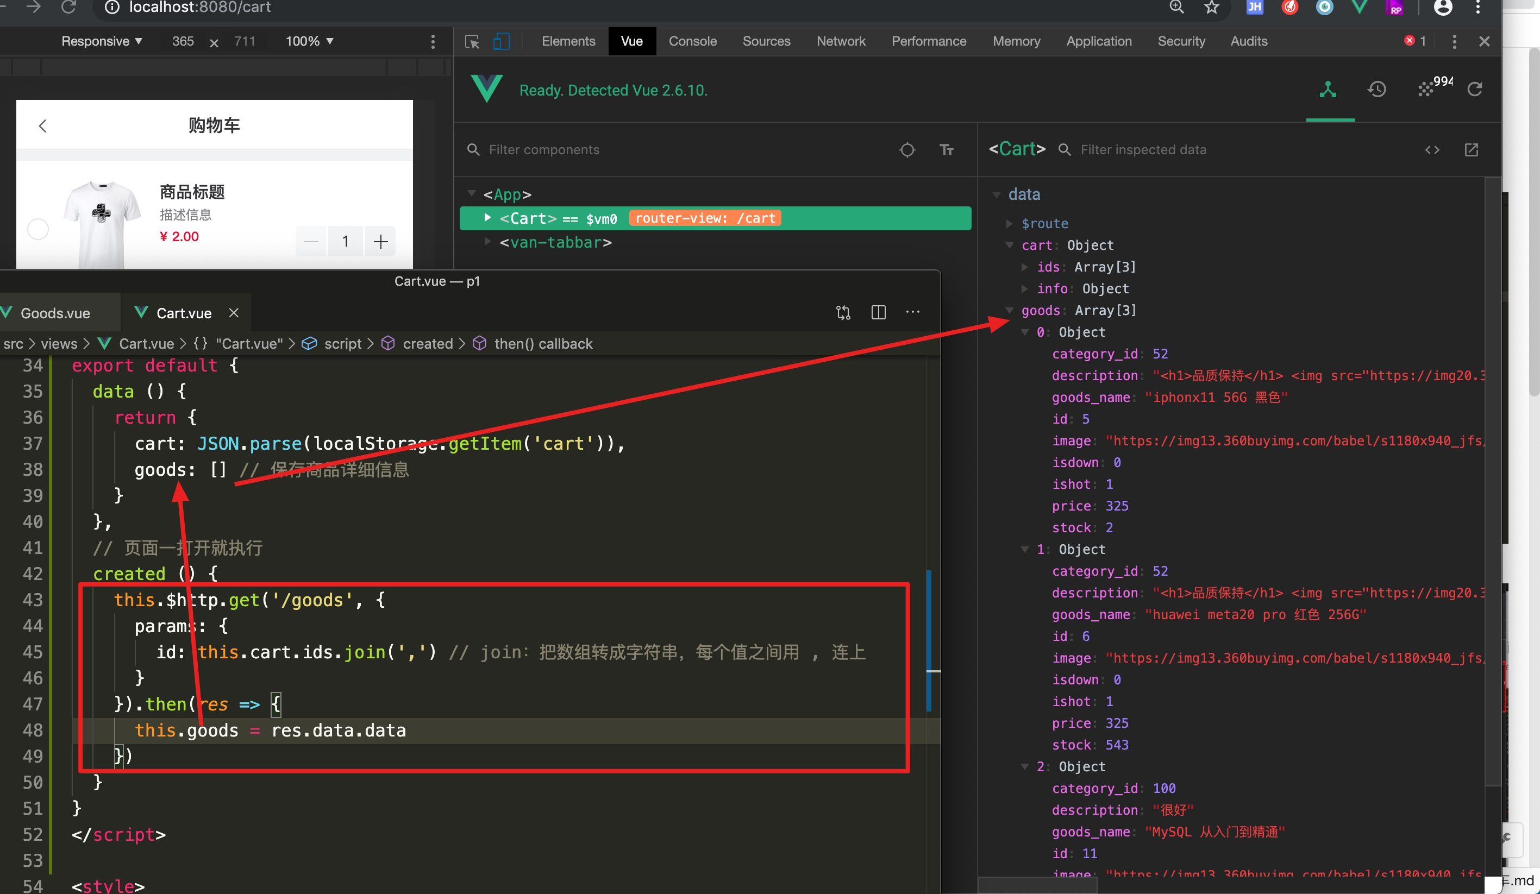Click the browser reload icon
This screenshot has height=894, width=1540.
click(68, 7)
